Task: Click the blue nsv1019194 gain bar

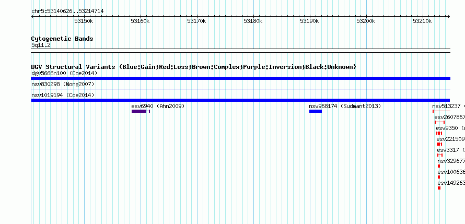Action: coord(240,100)
